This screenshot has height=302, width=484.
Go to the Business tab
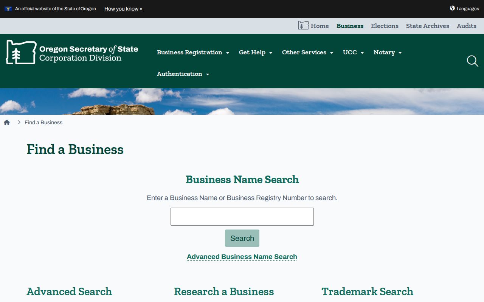coord(350,26)
